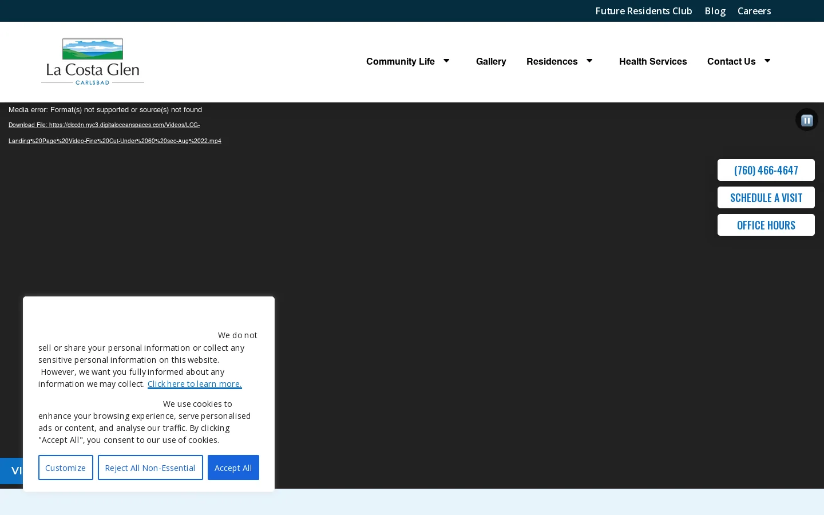This screenshot has height=515, width=824.
Task: Visit the Future Residents Club link
Action: coord(644,11)
